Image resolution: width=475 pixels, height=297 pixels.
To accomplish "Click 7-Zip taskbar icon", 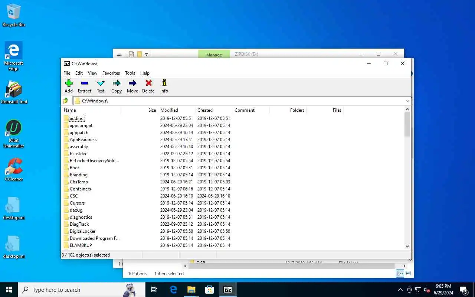I will 227,290.
